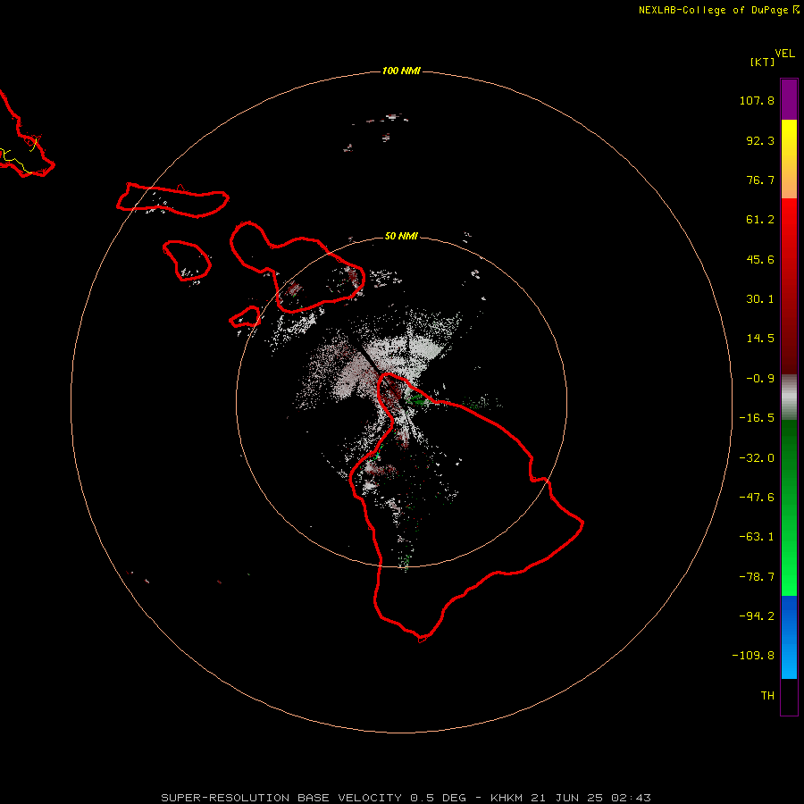
Task: Select the -78.7 legend value
Action: [x=757, y=577]
